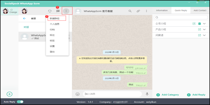Viewport: 210px width, 105px height.
Task: Switch to the Quick Reply tab
Action: (x=181, y=10)
